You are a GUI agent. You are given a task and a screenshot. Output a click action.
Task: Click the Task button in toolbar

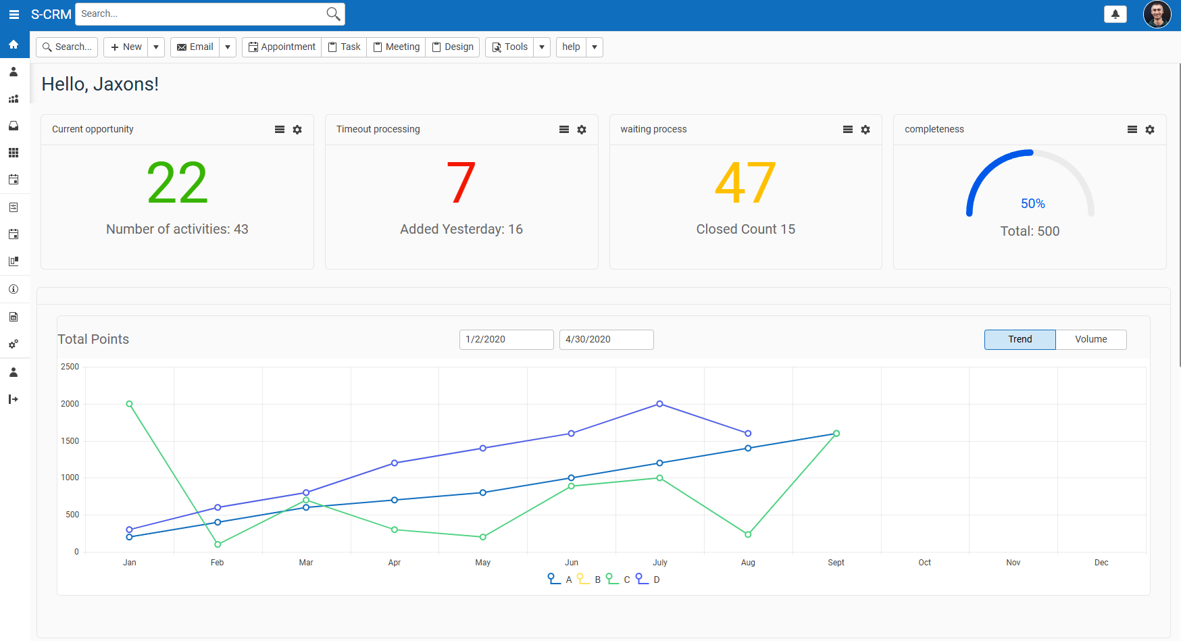coord(344,47)
